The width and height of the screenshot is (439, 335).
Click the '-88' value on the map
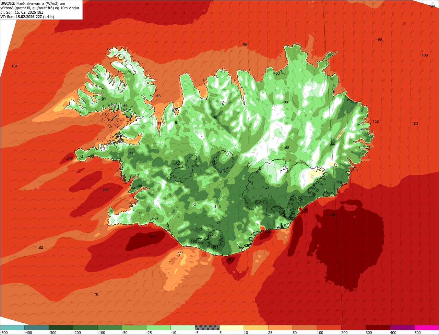139,186
